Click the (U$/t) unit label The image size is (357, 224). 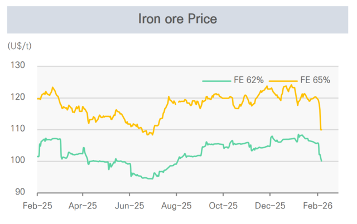point(20,45)
